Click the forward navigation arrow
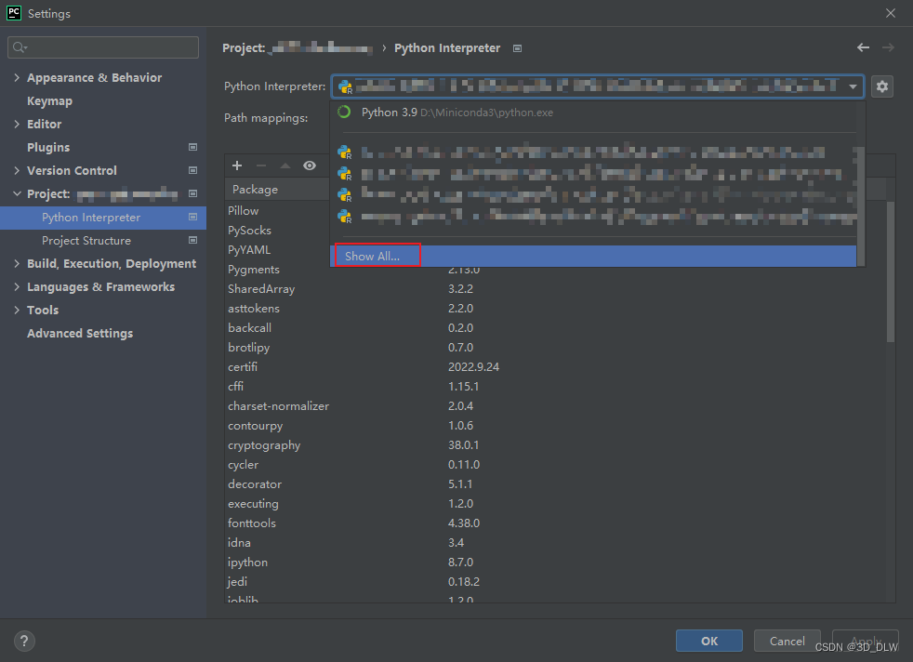The image size is (913, 662). pos(888,47)
